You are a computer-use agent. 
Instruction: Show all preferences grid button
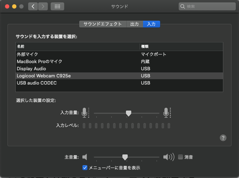click(57, 6)
